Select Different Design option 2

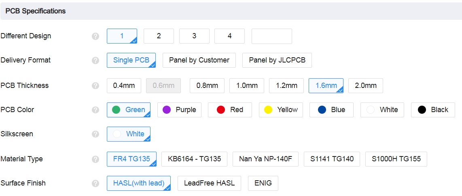(159, 36)
